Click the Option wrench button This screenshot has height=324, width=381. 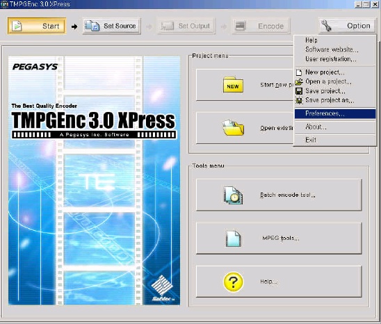tap(347, 26)
